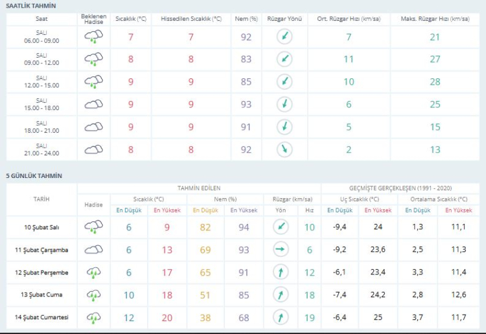The height and width of the screenshot is (334, 486).
Task: Click the Maks. Rüzgar Hızı column header
Action: click(435, 19)
